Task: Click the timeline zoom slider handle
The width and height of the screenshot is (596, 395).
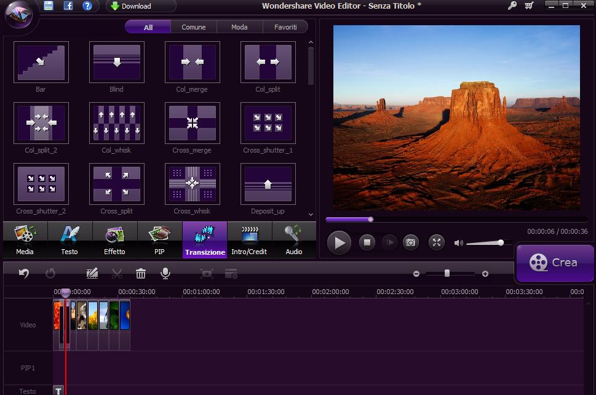Action: tap(447, 273)
